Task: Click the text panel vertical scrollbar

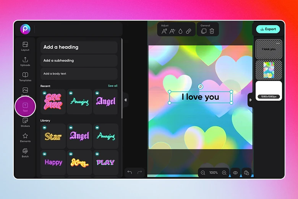Action: 122,79
